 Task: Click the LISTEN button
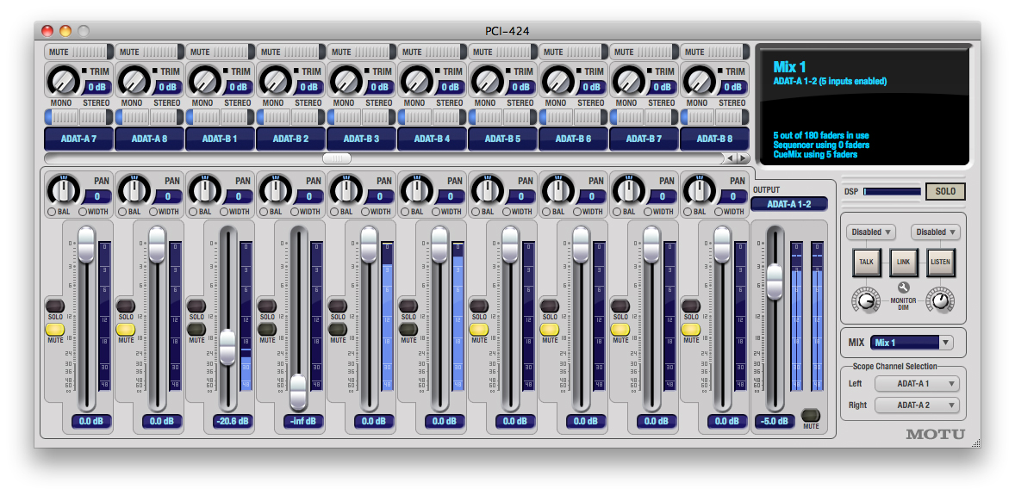pyautogui.click(x=941, y=262)
